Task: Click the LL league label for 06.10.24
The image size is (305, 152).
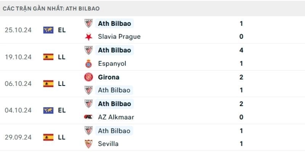Action: pyautogui.click(x=62, y=84)
